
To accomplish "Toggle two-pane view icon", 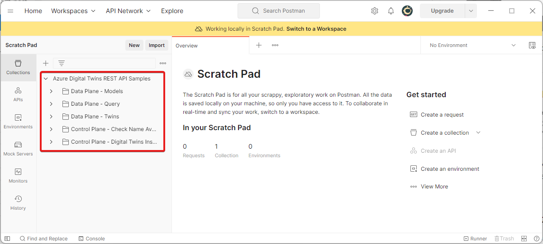I will point(524,239).
